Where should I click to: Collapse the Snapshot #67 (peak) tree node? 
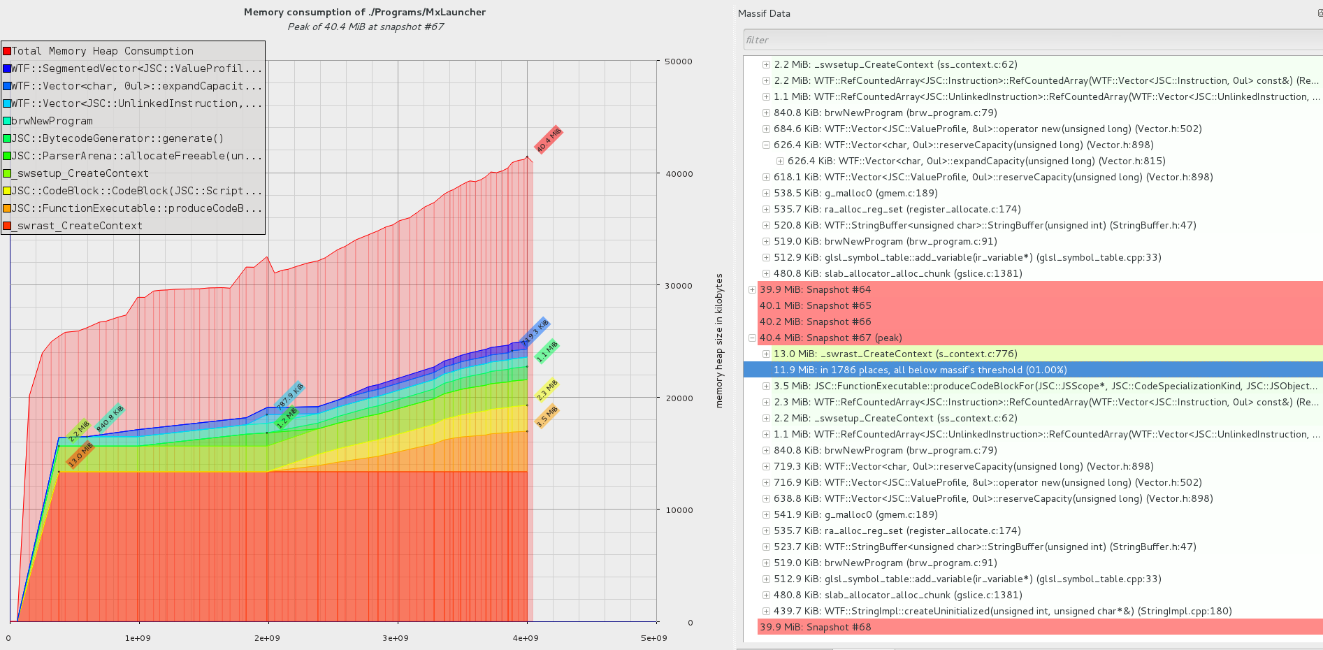[x=752, y=338]
